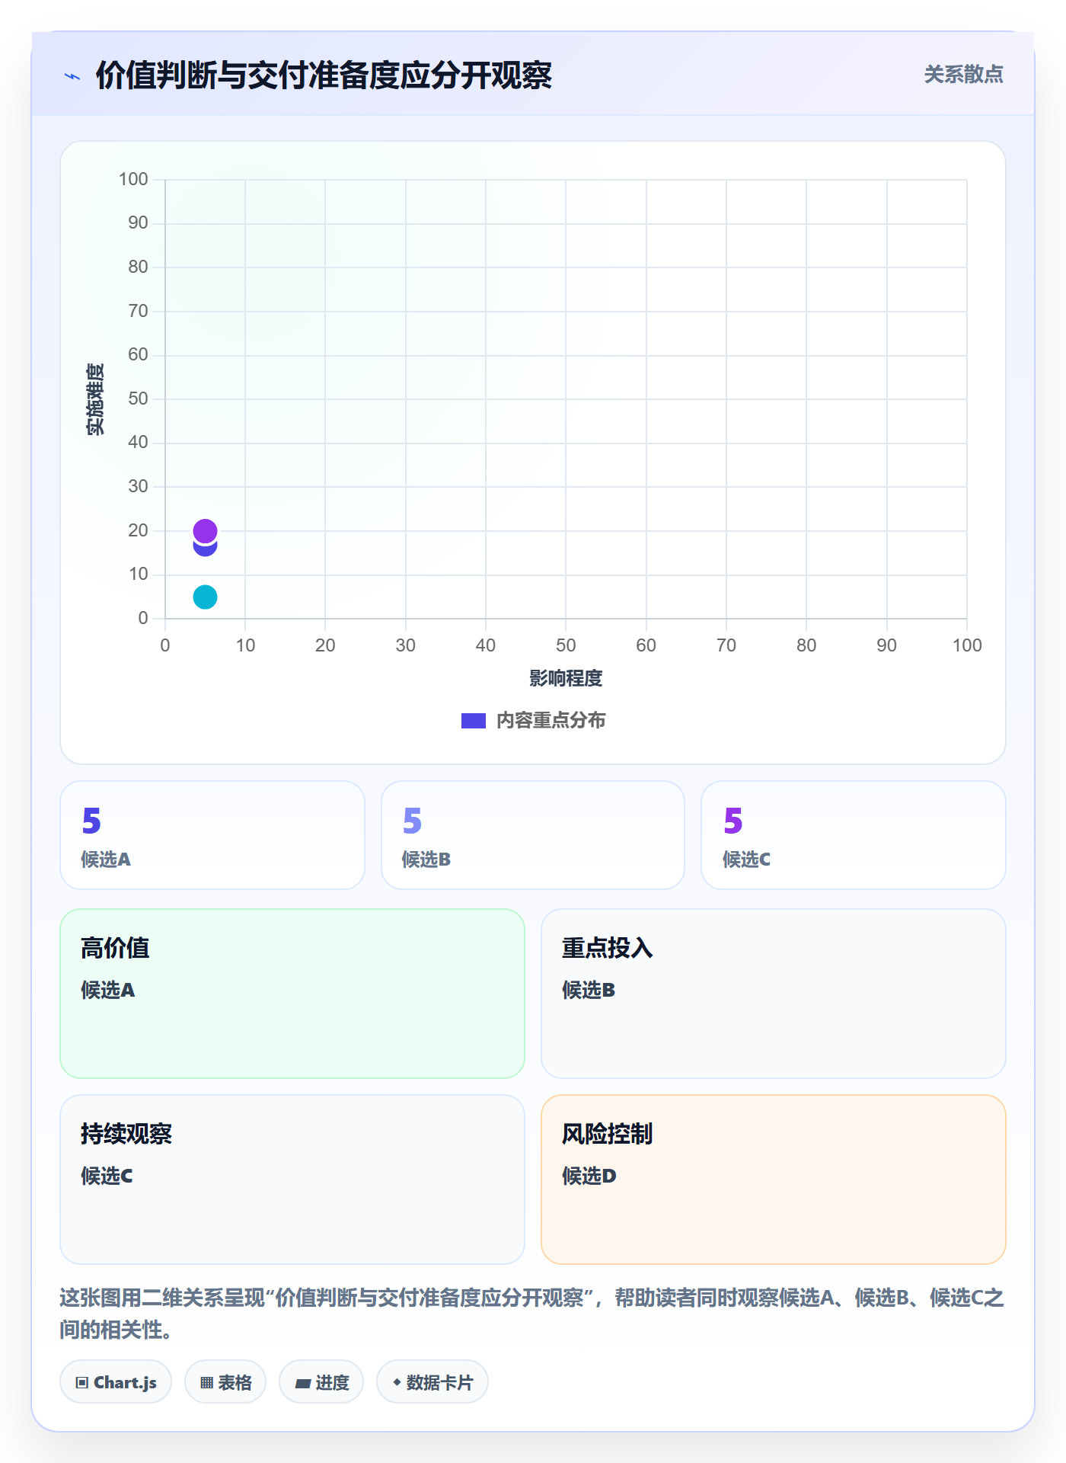
Task: Click the 影响程度 x-axis title
Action: pyautogui.click(x=566, y=678)
